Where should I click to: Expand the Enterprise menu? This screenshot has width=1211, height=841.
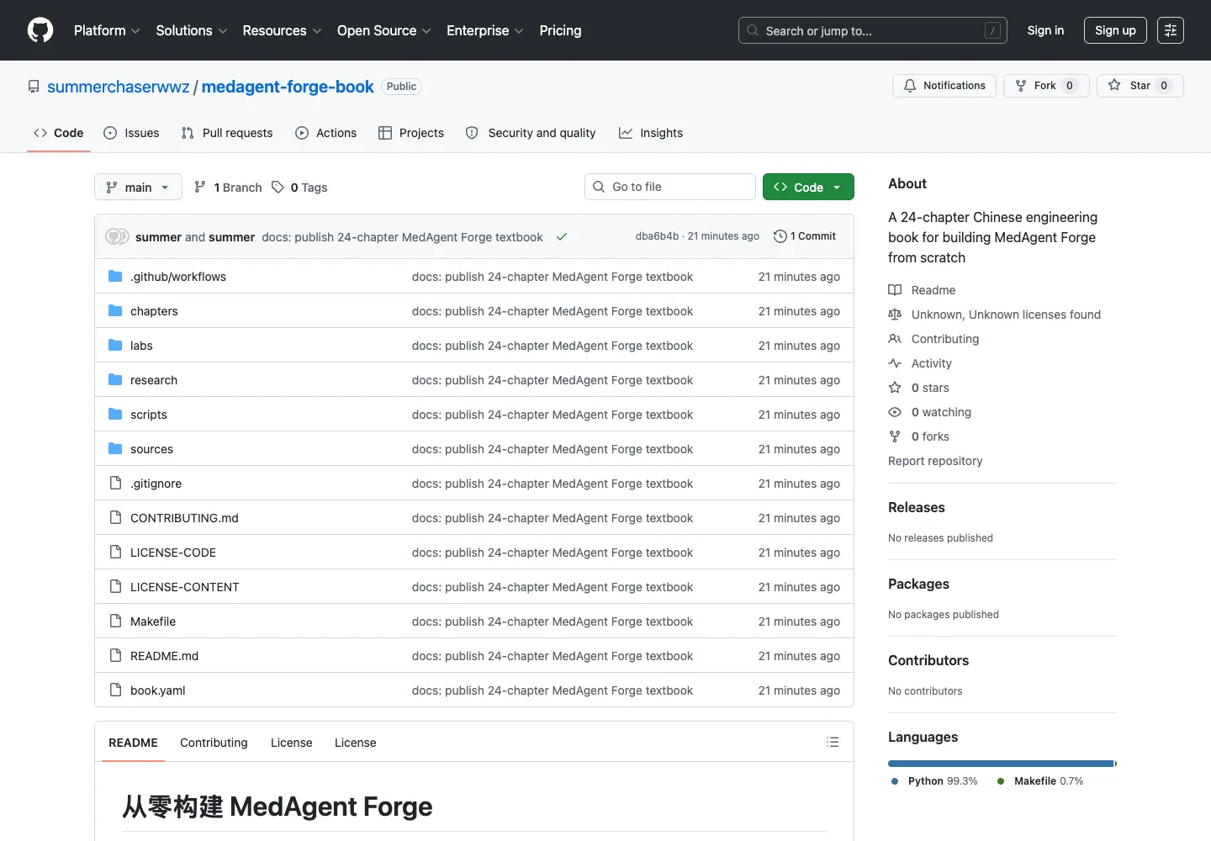coord(485,30)
